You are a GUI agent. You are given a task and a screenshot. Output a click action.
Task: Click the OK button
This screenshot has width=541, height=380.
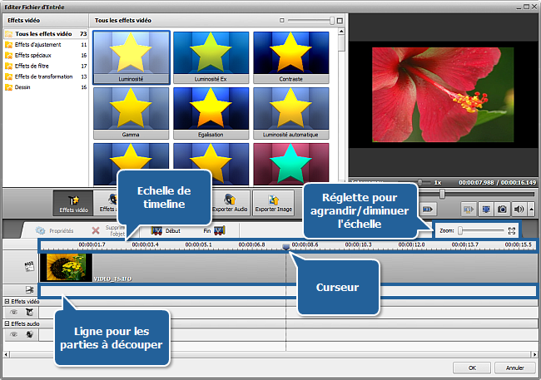(x=473, y=367)
